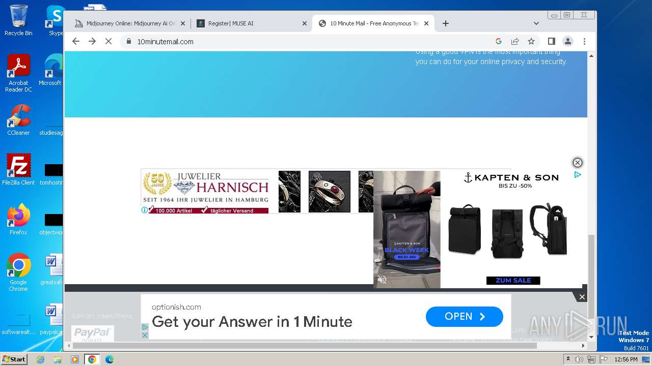Image resolution: width=652 pixels, height=366 pixels.
Task: Launch CCleaner from the desktop
Action: (18, 120)
